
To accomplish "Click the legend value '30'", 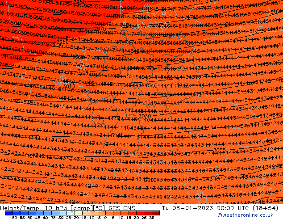I will [152, 217].
